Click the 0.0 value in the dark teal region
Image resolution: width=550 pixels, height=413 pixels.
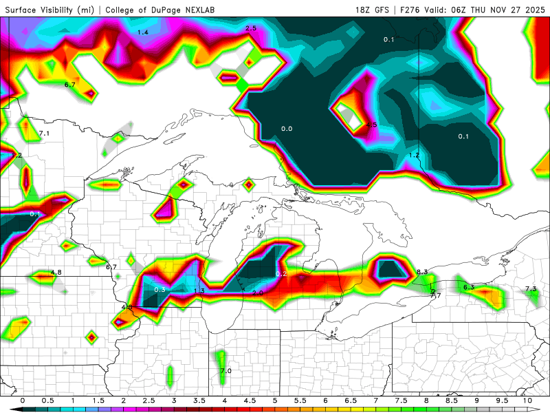click(x=287, y=129)
